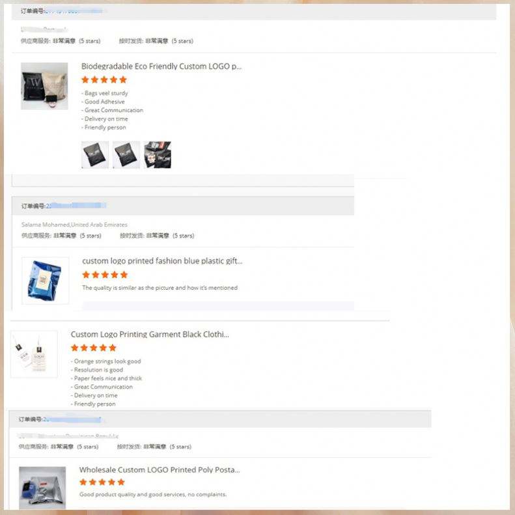Click the order number in last order header
This screenshot has width=515, height=515.
(x=72, y=419)
